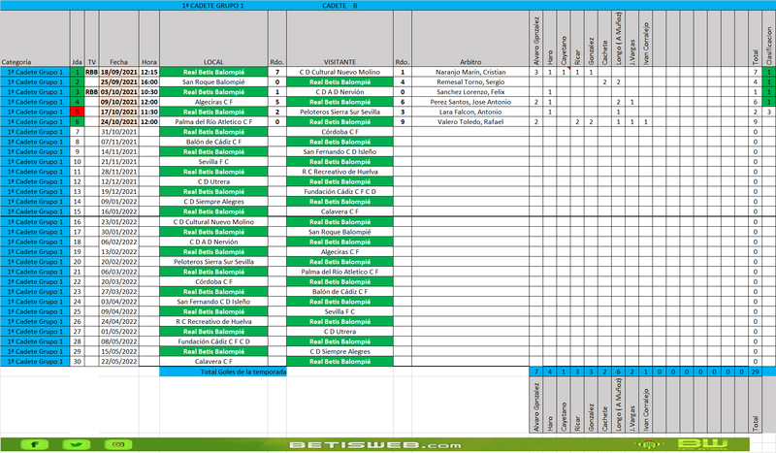776x453 pixels.
Task: Select 'San Fernando C D Isleño' in the 14/11/2021 row
Action: click(340, 151)
